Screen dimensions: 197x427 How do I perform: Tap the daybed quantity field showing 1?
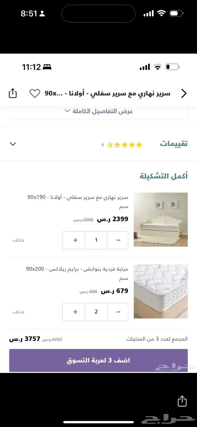[96, 240]
